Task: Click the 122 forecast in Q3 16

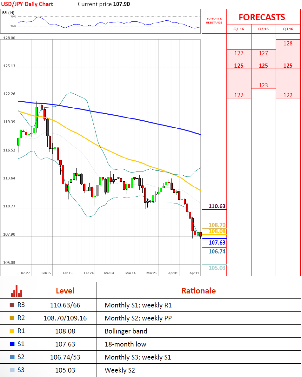Action: (288, 95)
